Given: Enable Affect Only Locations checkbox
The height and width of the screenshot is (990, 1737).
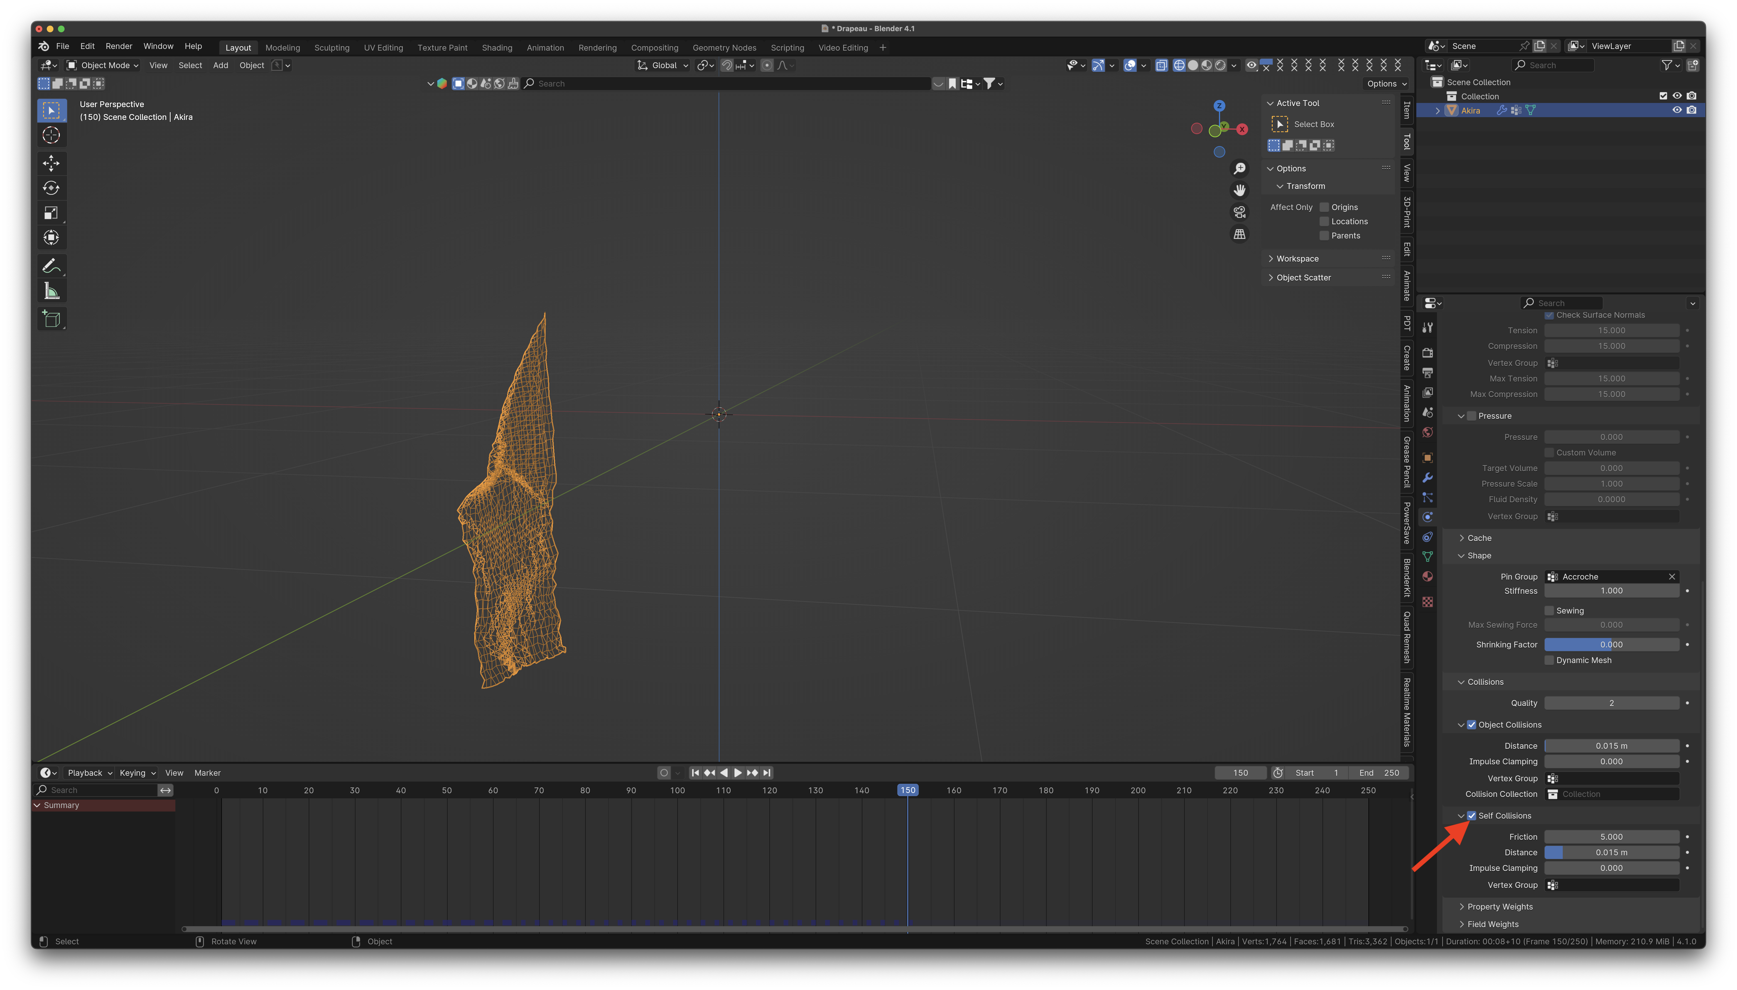Looking at the screenshot, I should coord(1324,222).
